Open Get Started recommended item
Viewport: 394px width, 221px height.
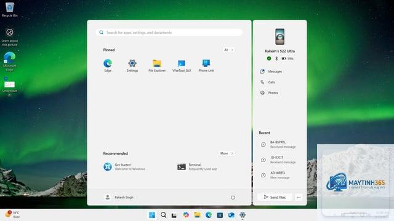click(x=124, y=166)
